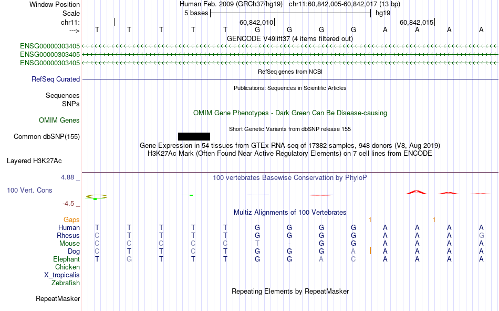Click the 60,842,015 position marker
This screenshot has height=311, width=499.
pos(417,22)
